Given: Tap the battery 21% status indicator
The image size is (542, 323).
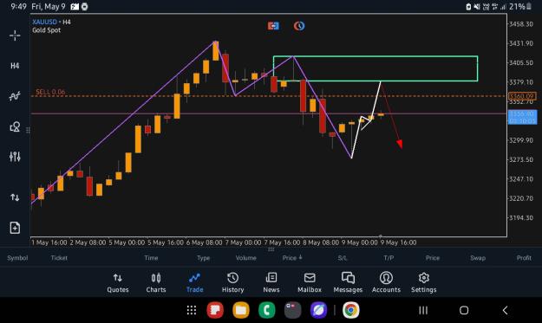Looking at the screenshot, I should tap(520, 7).
